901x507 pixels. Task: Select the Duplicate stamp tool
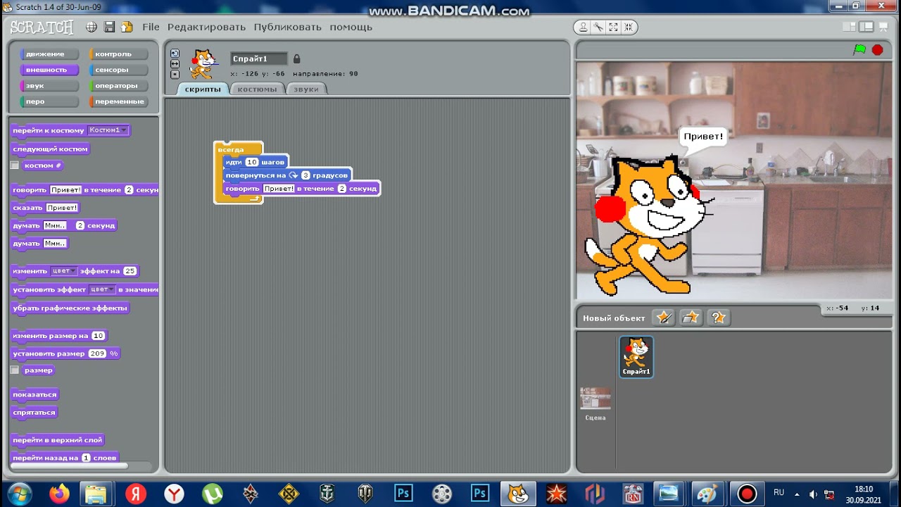[x=583, y=27]
